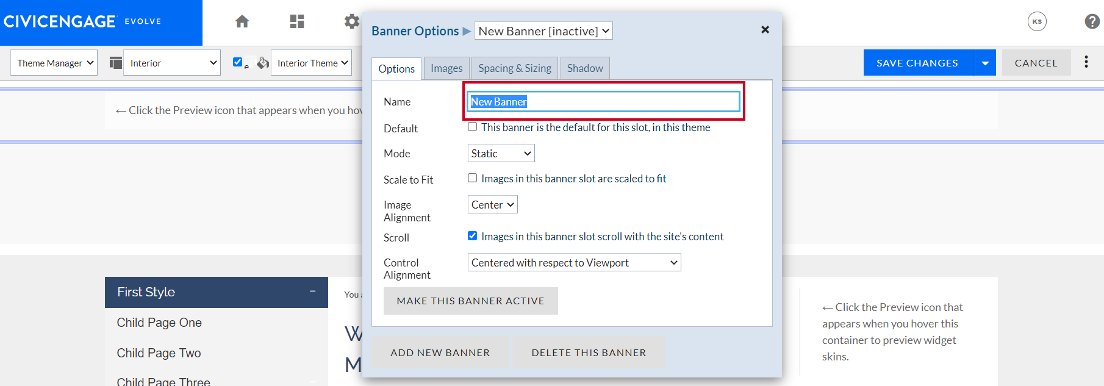Switch to the Options tab
1104x386 pixels.
[396, 68]
